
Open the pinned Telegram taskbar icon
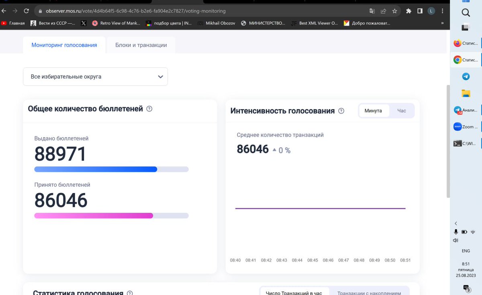(466, 77)
